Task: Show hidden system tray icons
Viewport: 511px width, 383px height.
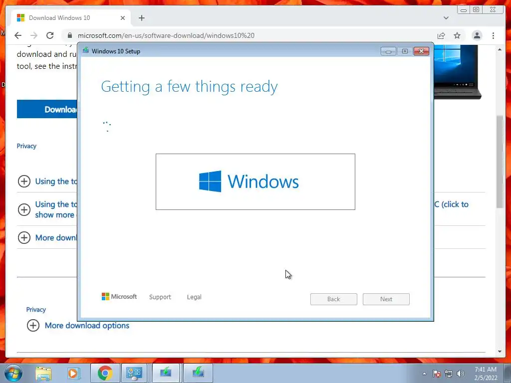Action: [x=424, y=374]
